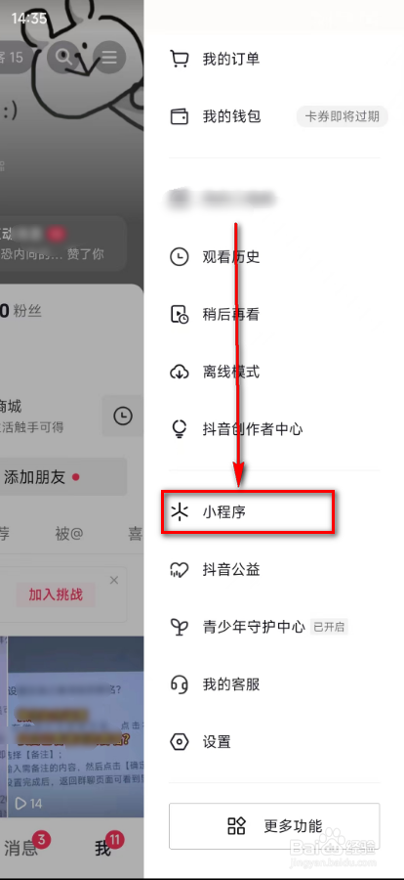Tap the search magnifier icon at top
The height and width of the screenshot is (880, 404).
[x=65, y=56]
